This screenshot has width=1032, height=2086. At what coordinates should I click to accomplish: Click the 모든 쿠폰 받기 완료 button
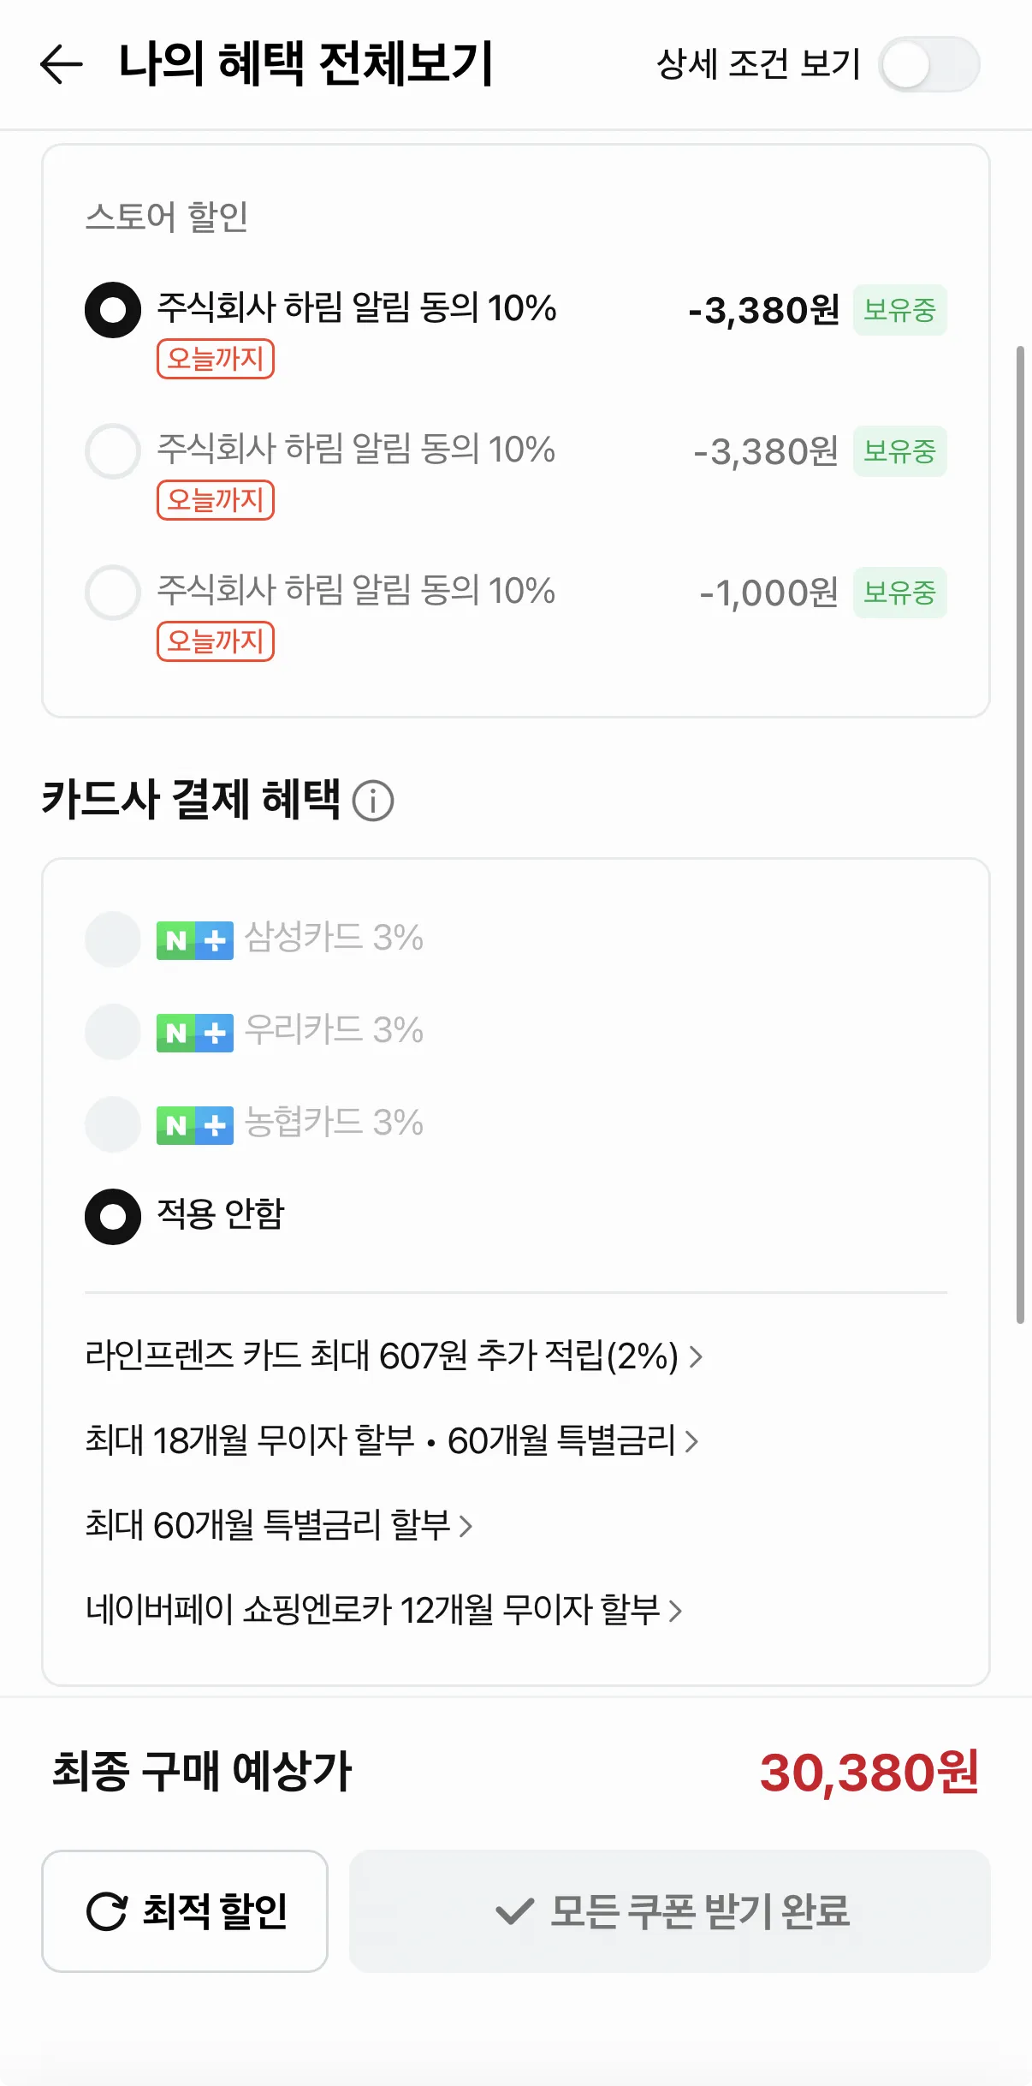coord(669,1911)
